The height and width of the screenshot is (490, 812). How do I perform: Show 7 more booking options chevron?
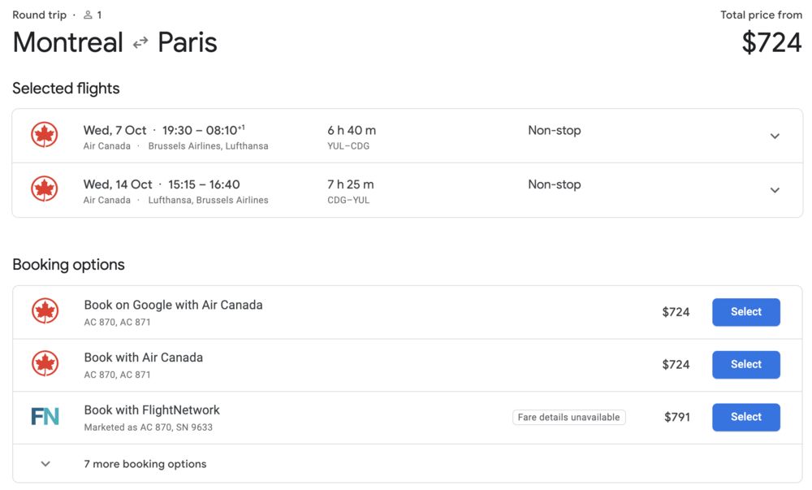tap(45, 464)
